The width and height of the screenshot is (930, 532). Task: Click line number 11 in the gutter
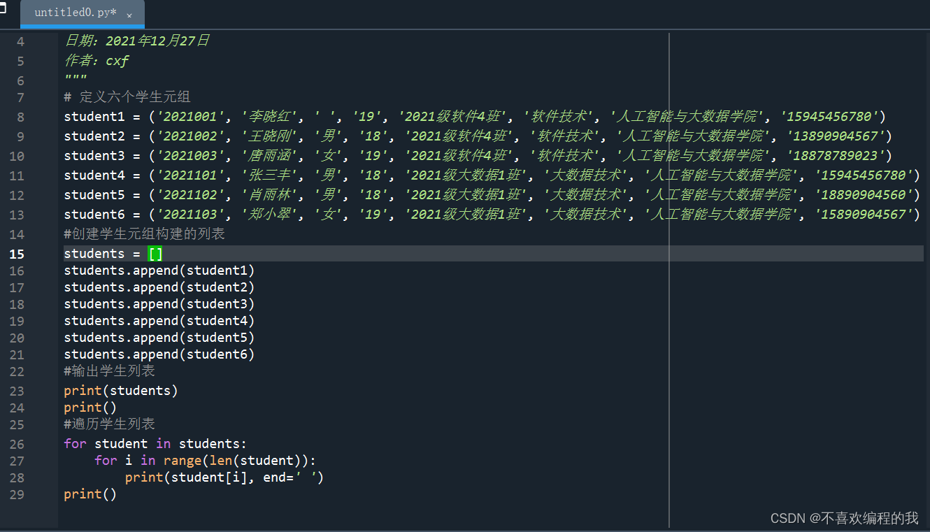[17, 175]
